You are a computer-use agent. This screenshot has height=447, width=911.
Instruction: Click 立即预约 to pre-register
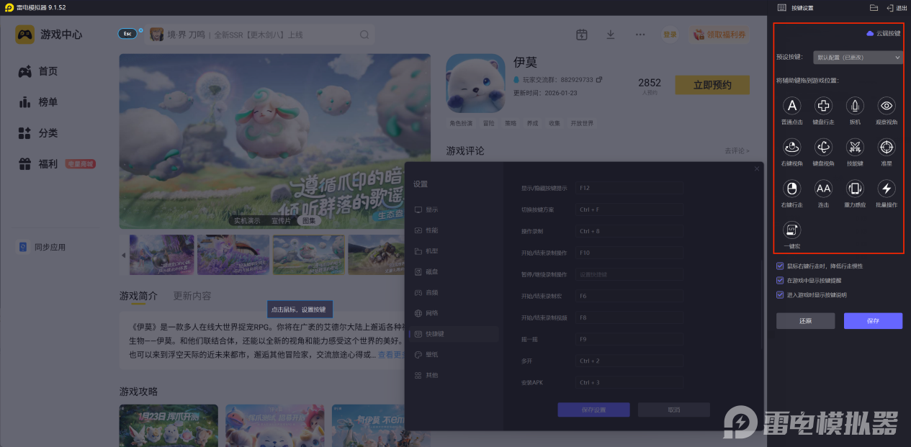pos(712,85)
